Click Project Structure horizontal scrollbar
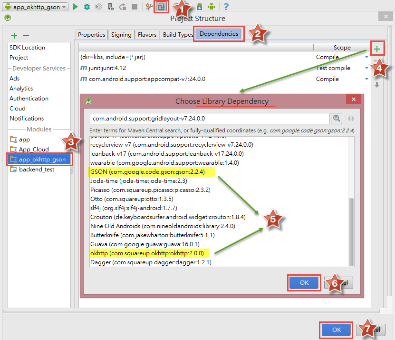Viewport: 395px width, 340px height. (x=192, y=311)
